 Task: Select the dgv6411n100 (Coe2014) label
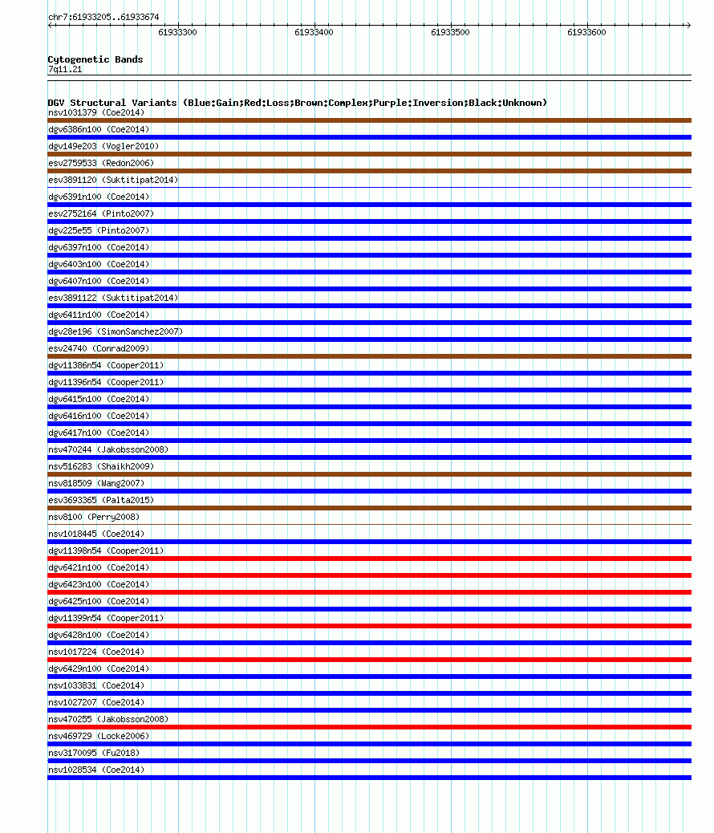99,315
